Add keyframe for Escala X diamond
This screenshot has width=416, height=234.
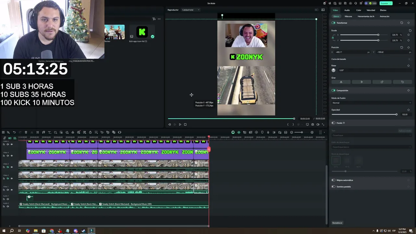(409, 35)
